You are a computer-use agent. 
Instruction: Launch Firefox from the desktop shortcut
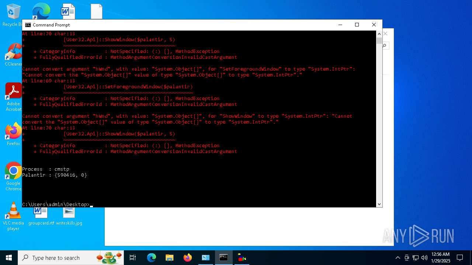13,134
